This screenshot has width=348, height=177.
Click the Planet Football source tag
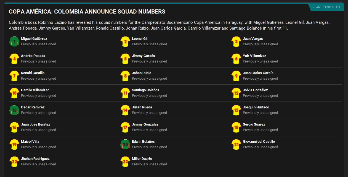pyautogui.click(x=326, y=7)
